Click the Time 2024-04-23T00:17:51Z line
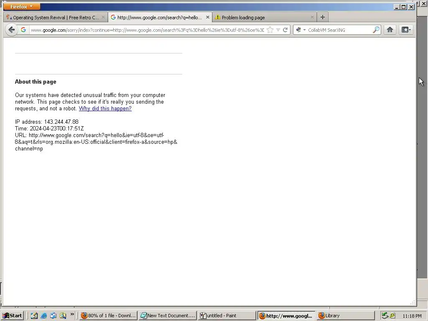The image size is (428, 321). (x=49, y=128)
